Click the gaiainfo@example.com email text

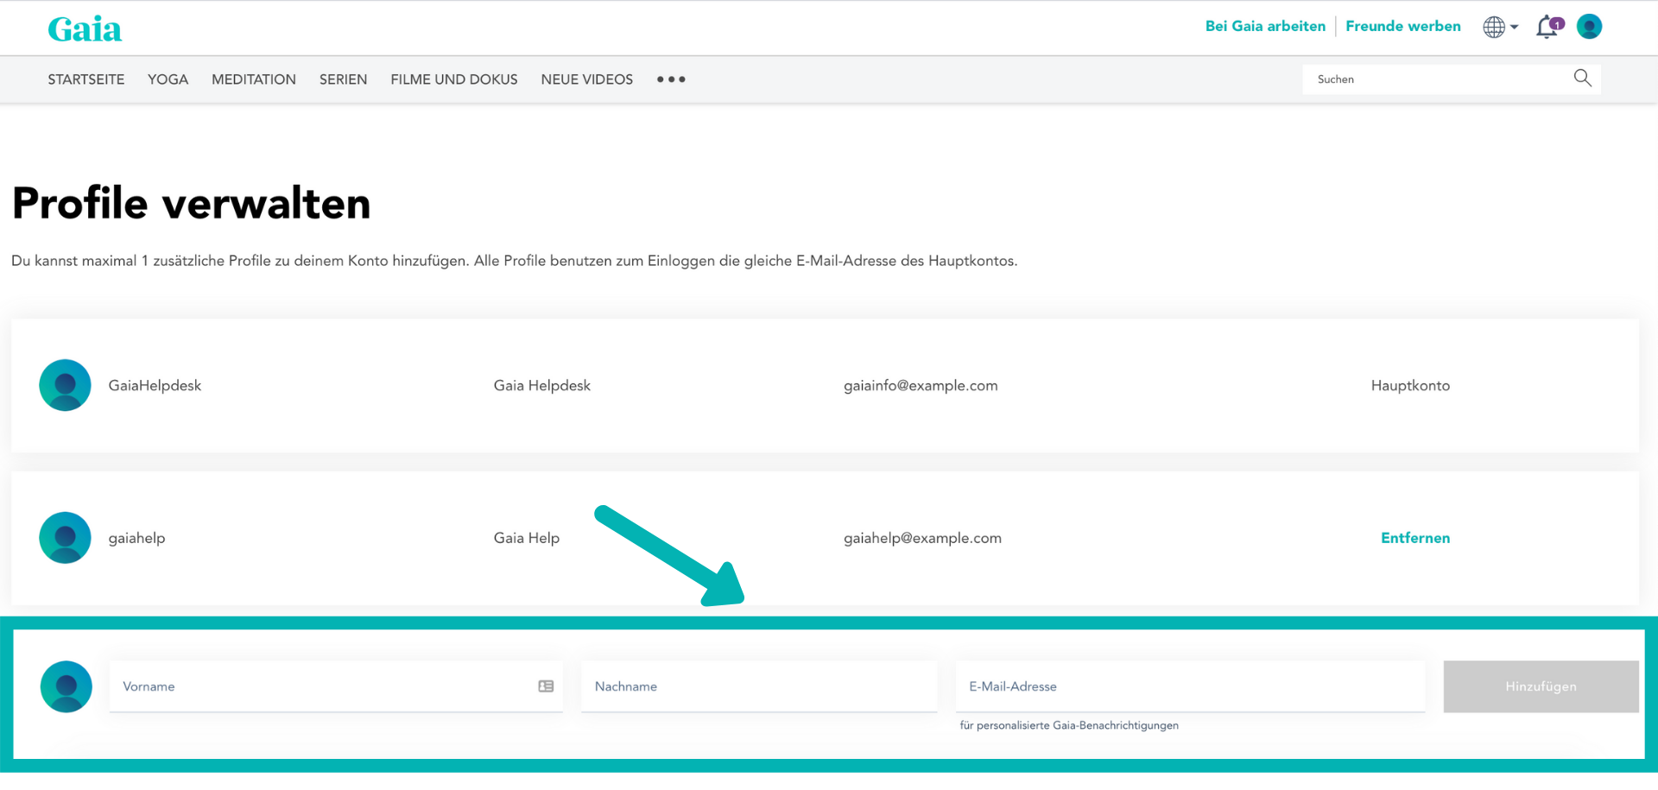(x=921, y=386)
